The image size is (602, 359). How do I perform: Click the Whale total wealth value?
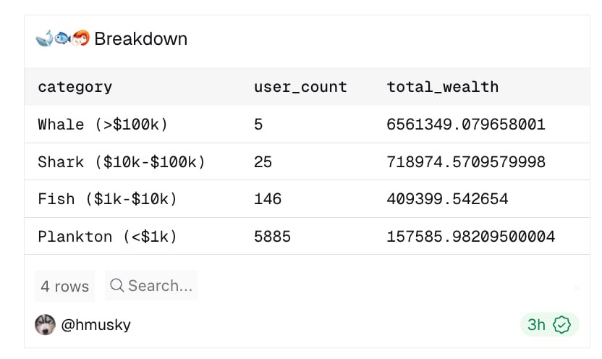[x=466, y=124]
